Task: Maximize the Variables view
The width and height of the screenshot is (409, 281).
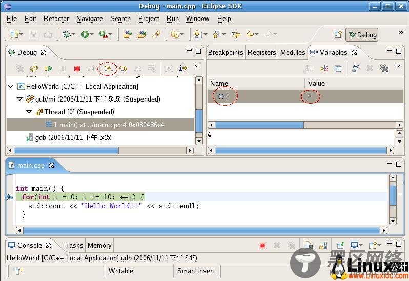Action: pyautogui.click(x=399, y=51)
